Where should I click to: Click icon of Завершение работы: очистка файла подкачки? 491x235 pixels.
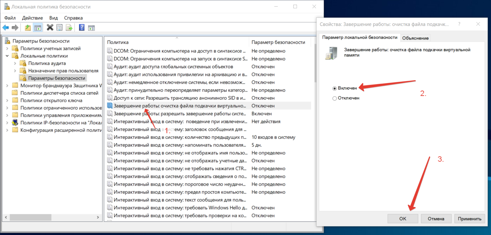click(110, 106)
